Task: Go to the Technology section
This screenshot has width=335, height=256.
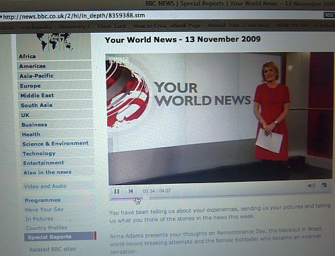Action: coord(39,154)
